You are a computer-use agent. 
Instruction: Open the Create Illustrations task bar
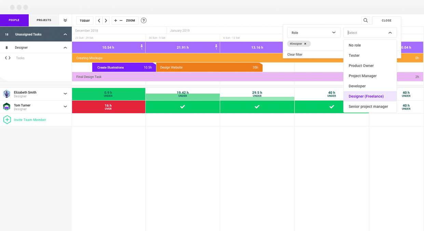[x=124, y=68]
